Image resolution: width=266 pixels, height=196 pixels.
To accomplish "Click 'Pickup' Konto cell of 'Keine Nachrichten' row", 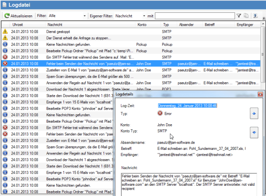I will pyautogui.click(x=141, y=44).
